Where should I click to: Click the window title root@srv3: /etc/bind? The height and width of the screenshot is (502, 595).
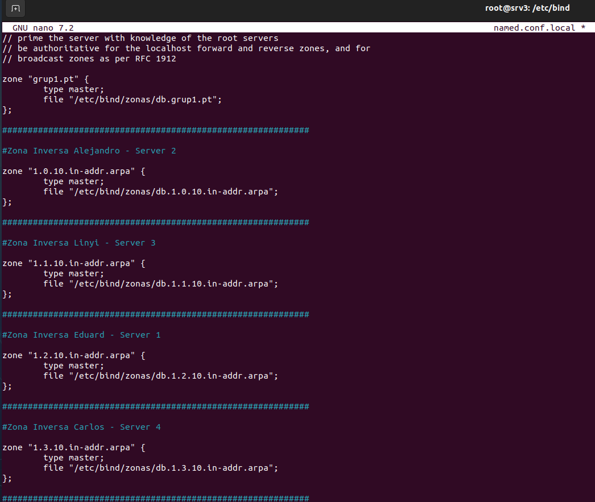pos(527,8)
